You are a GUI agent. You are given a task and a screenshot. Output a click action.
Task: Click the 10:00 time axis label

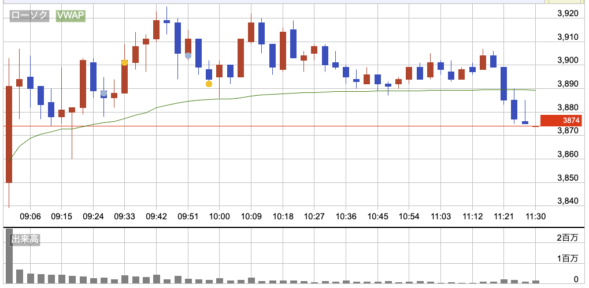(x=220, y=216)
